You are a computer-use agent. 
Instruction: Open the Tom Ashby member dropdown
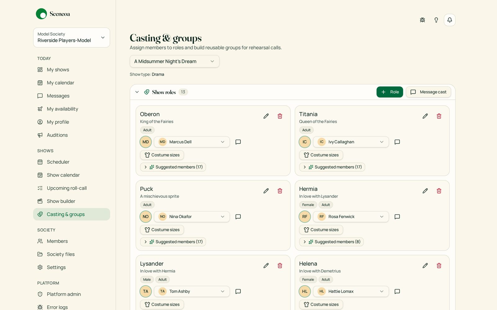(192, 291)
